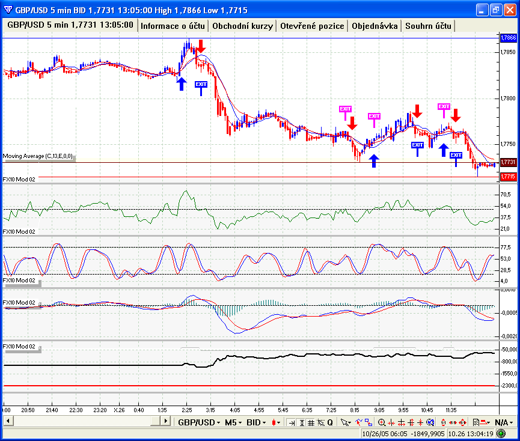
Task: Click the first blue EXIT marker on chart
Action: pos(201,85)
